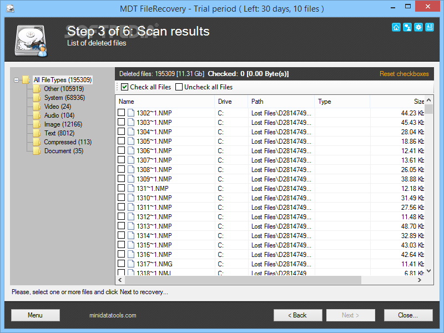The width and height of the screenshot is (444, 333).
Task: Tick checkbox for 1304~1.NMP
Action: [121, 132]
